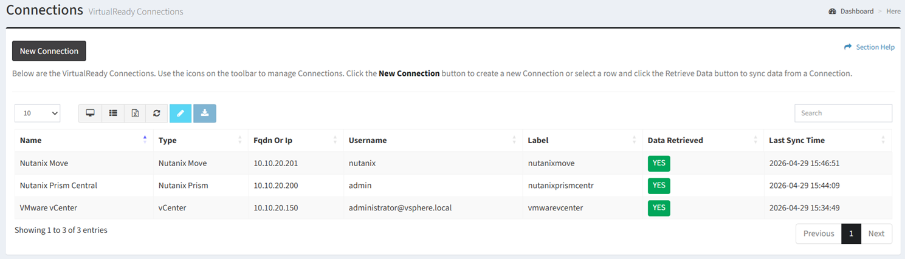The height and width of the screenshot is (259, 905).
Task: Sort by Label column arrows
Action: [635, 140]
